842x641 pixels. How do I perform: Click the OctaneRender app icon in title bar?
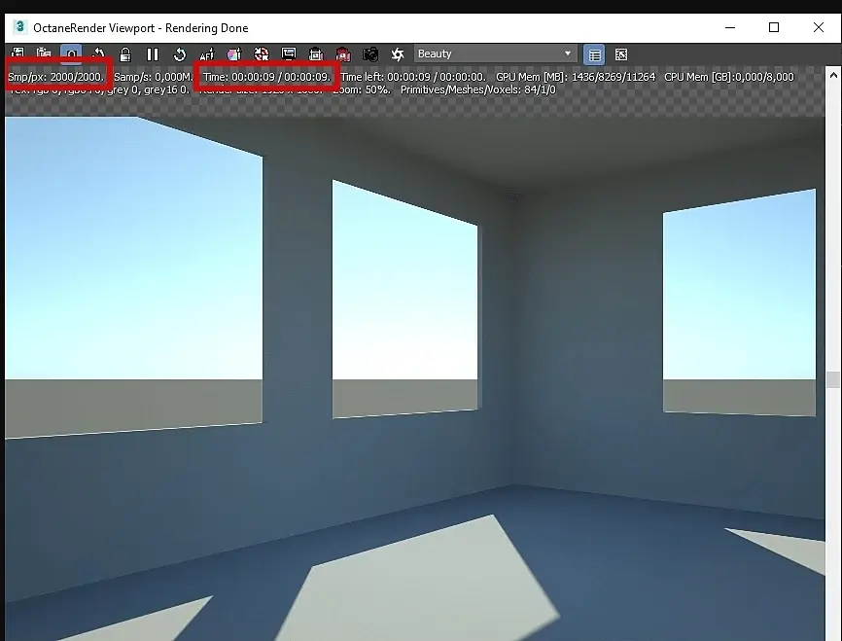pos(19,27)
